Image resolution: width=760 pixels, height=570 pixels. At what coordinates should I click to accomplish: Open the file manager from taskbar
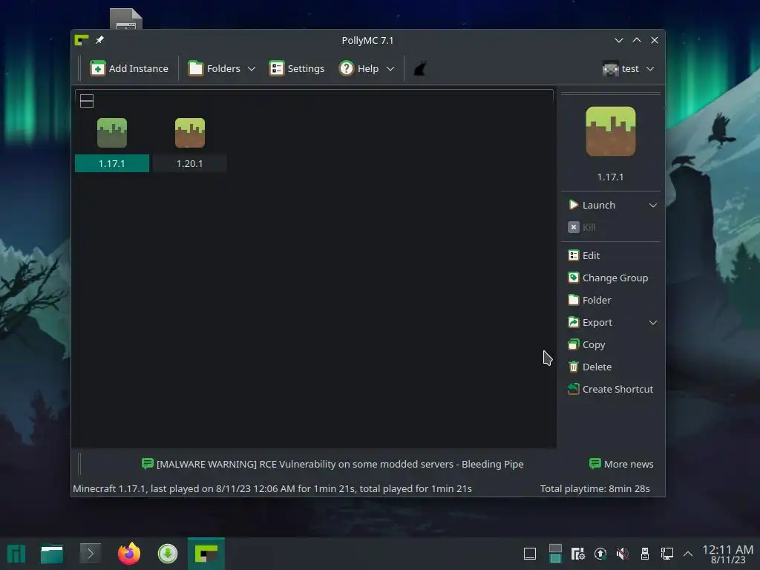click(52, 554)
